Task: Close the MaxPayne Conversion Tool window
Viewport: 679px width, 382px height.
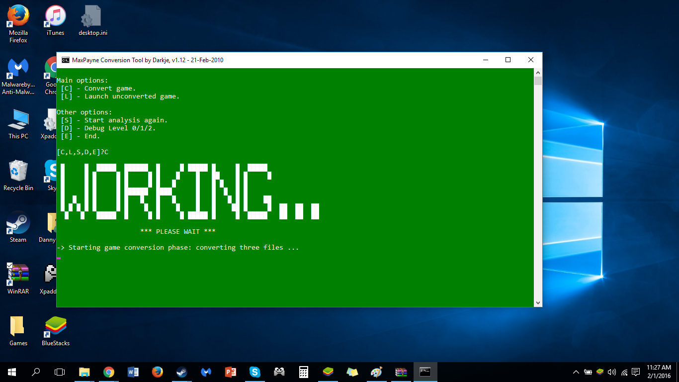Action: pos(531,60)
